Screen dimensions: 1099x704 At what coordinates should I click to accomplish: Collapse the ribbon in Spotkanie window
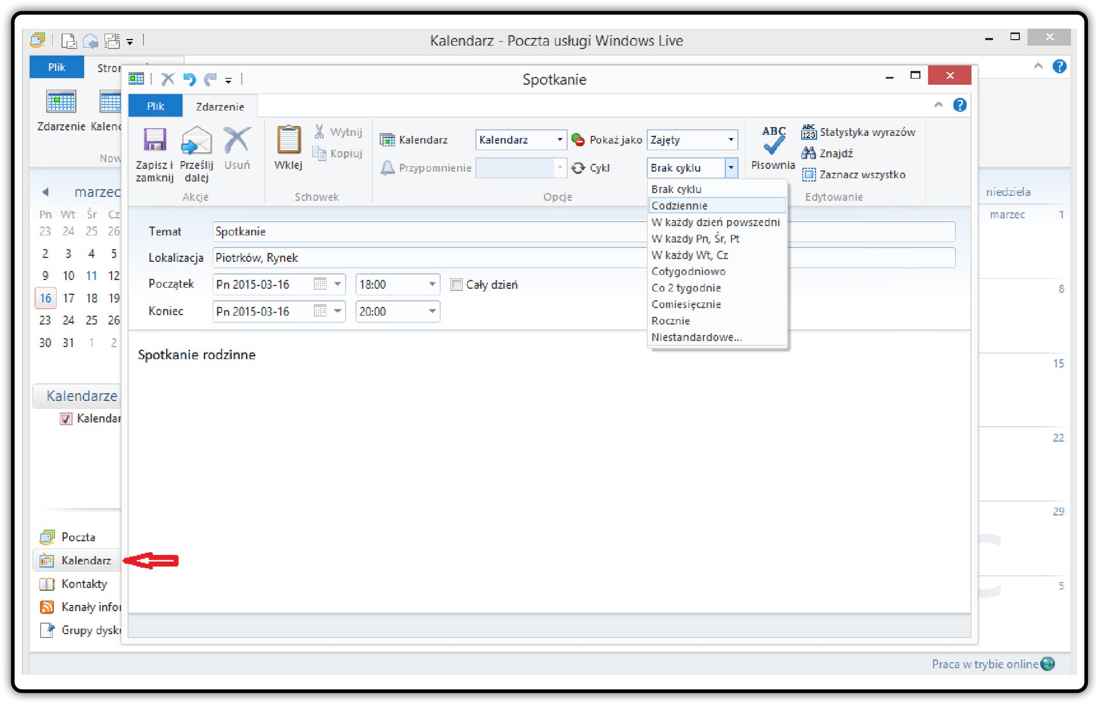938,105
